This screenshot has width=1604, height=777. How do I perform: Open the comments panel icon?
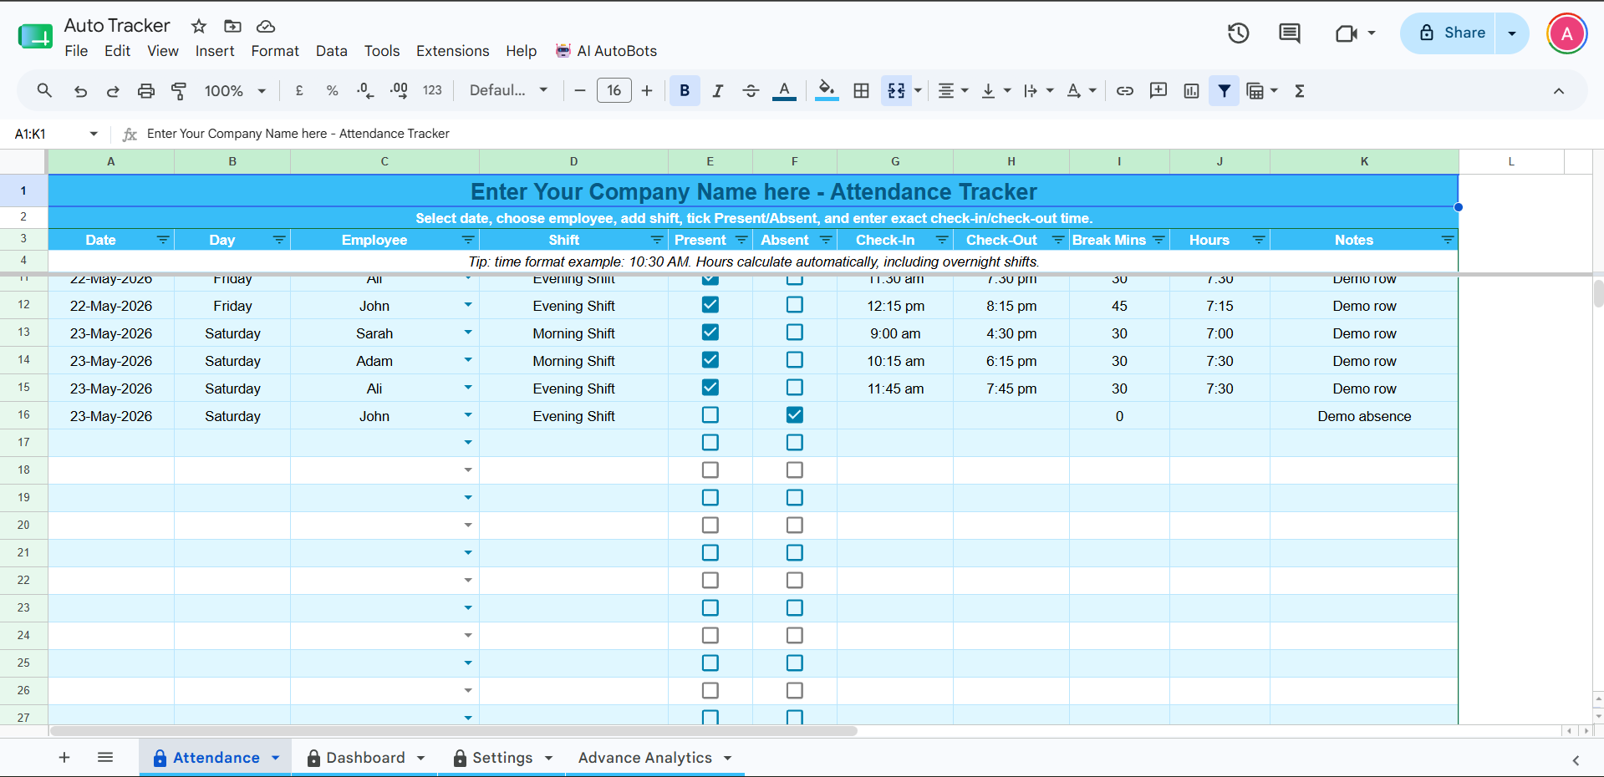pos(1290,33)
